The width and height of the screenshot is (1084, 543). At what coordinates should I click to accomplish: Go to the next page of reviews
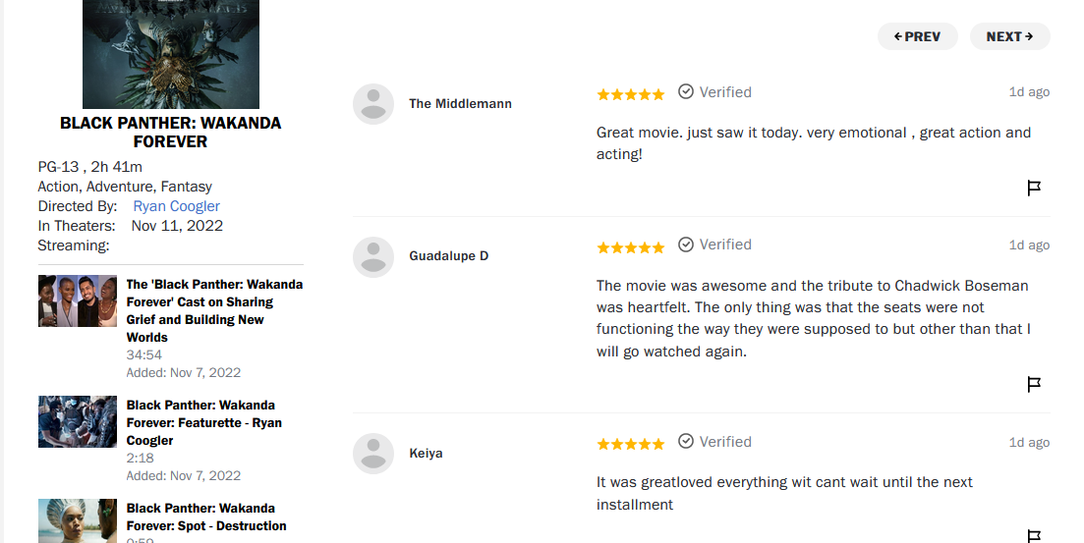(x=1009, y=36)
